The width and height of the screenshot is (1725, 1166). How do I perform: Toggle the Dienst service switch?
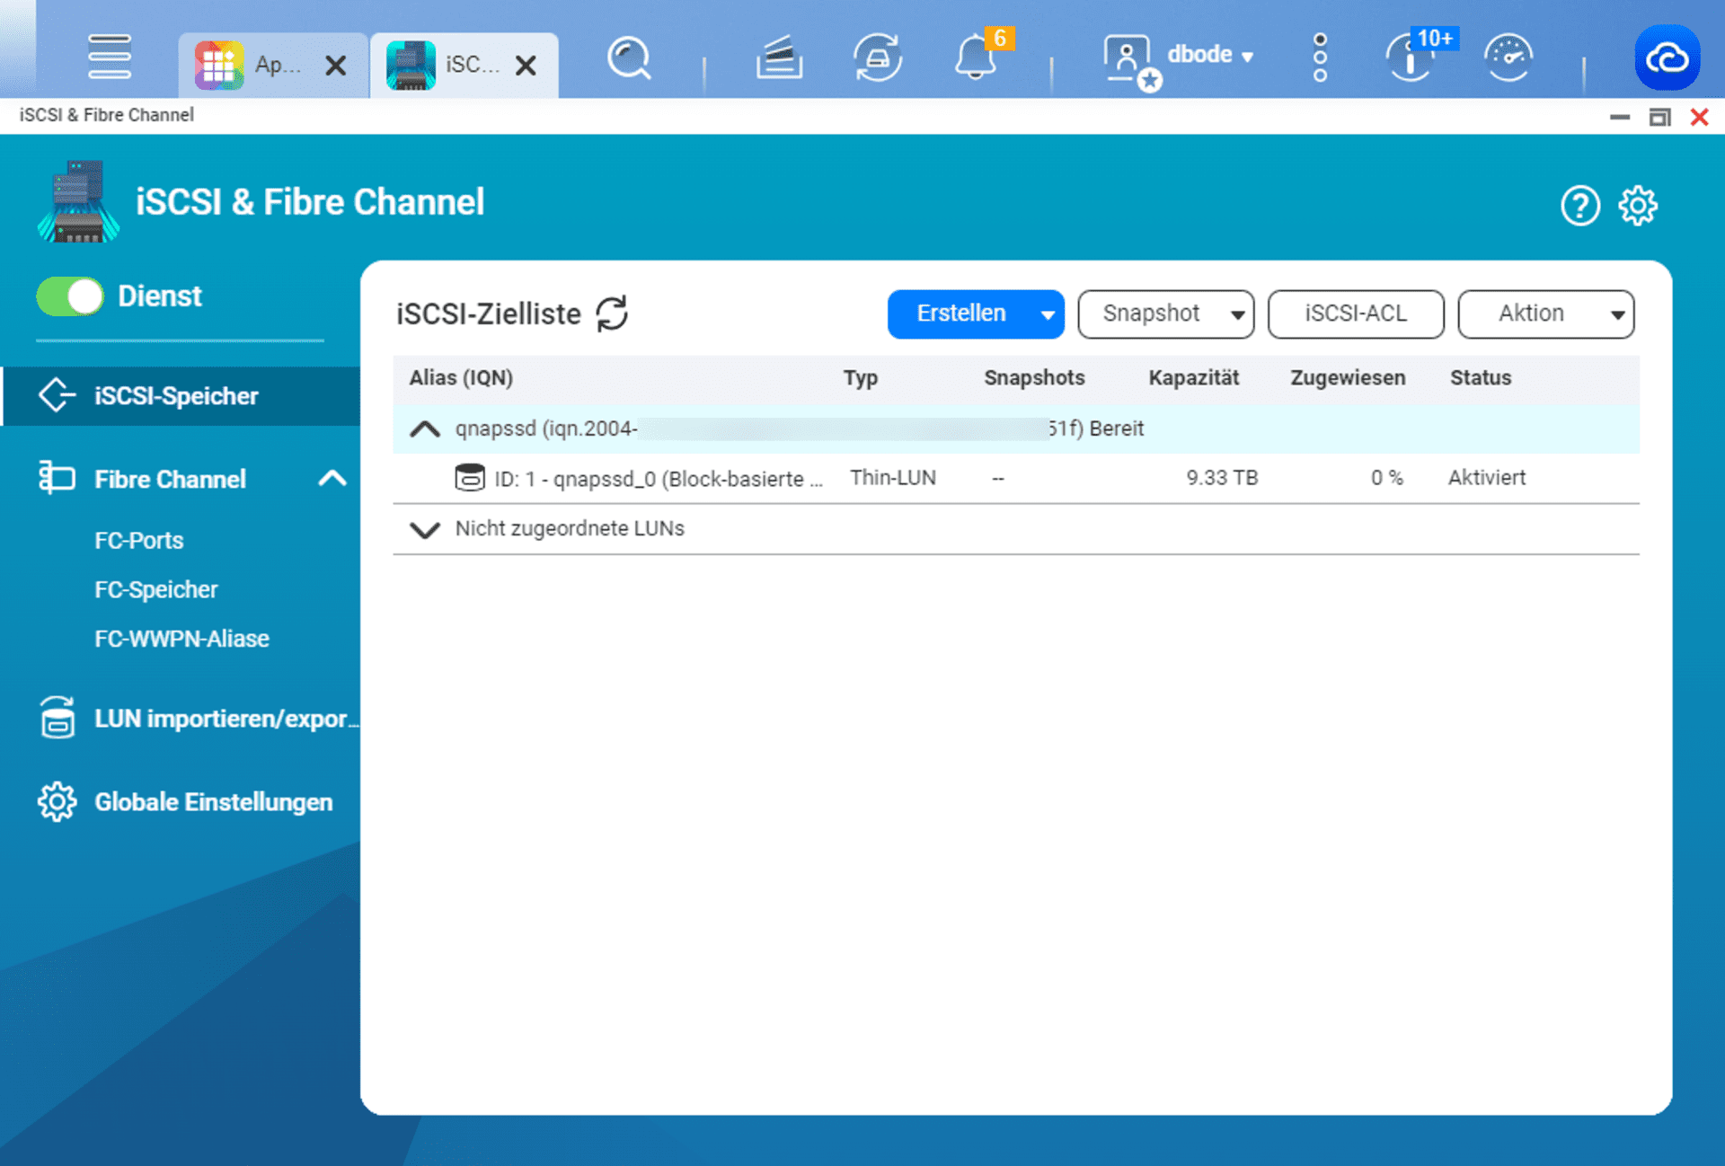coord(70,296)
